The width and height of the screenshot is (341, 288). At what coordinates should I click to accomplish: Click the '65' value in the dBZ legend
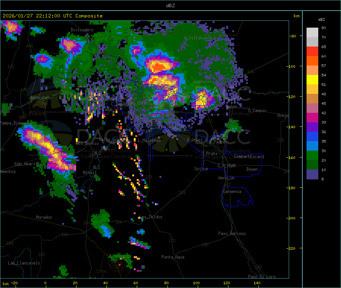(324, 47)
